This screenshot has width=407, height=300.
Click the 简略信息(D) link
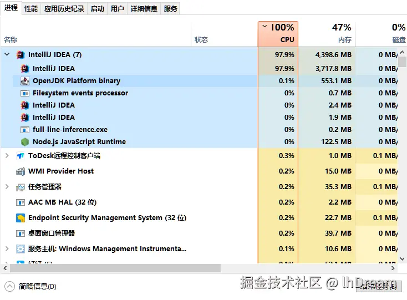pos(37,287)
